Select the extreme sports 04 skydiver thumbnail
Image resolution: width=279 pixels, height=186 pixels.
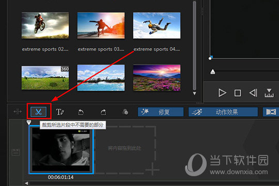tap(157, 25)
